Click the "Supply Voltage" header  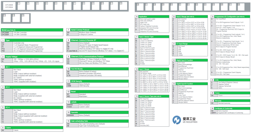pyautogui.click(x=32, y=57)
